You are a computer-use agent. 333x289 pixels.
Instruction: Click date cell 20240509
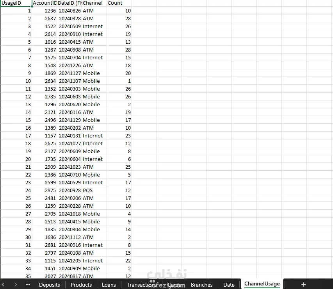pyautogui.click(x=69, y=26)
